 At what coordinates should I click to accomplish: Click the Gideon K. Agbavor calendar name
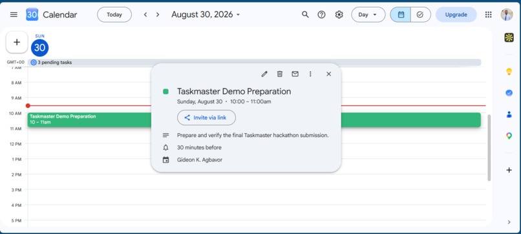tap(200, 160)
